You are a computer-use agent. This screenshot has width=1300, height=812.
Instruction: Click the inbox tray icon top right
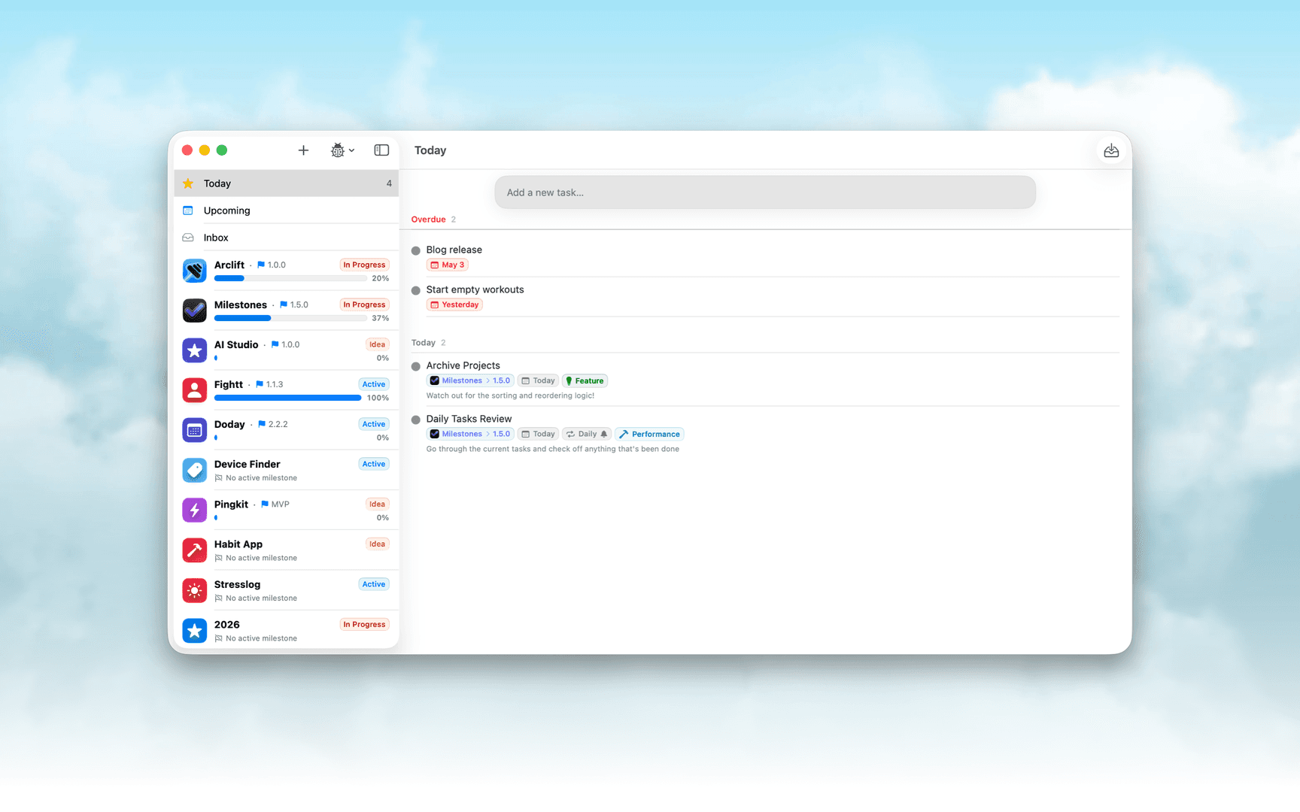pos(1111,151)
